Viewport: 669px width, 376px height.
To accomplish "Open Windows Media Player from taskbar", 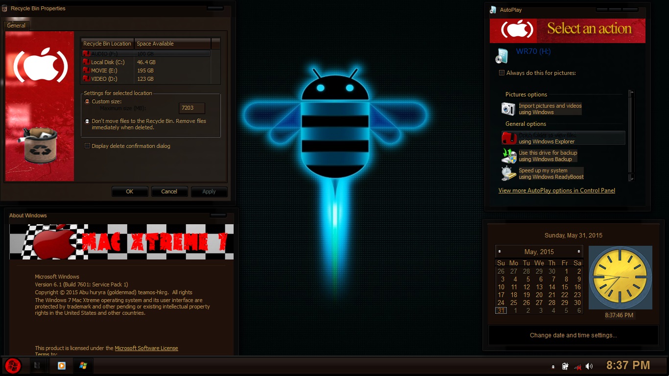I will tap(61, 365).
